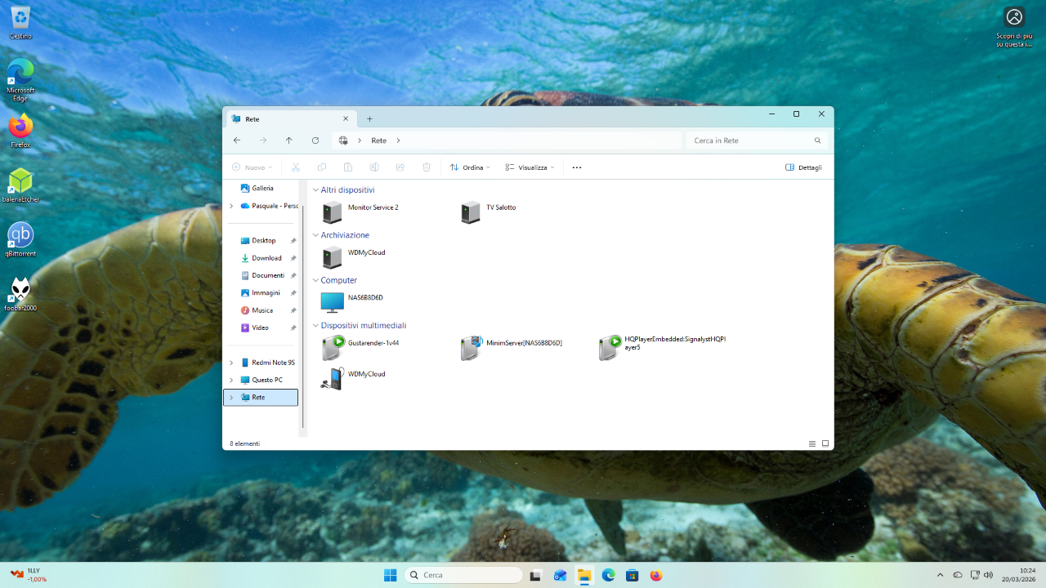Viewport: 1046px width, 588px height.
Task: Click the Cerca in Rete search box
Action: 752,140
